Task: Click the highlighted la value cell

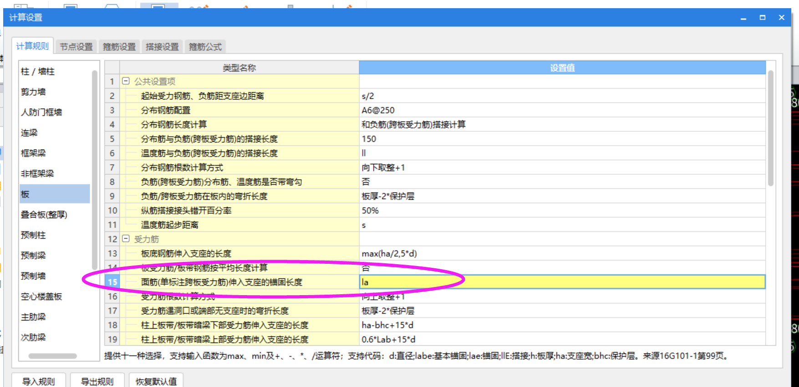Action: (x=562, y=282)
